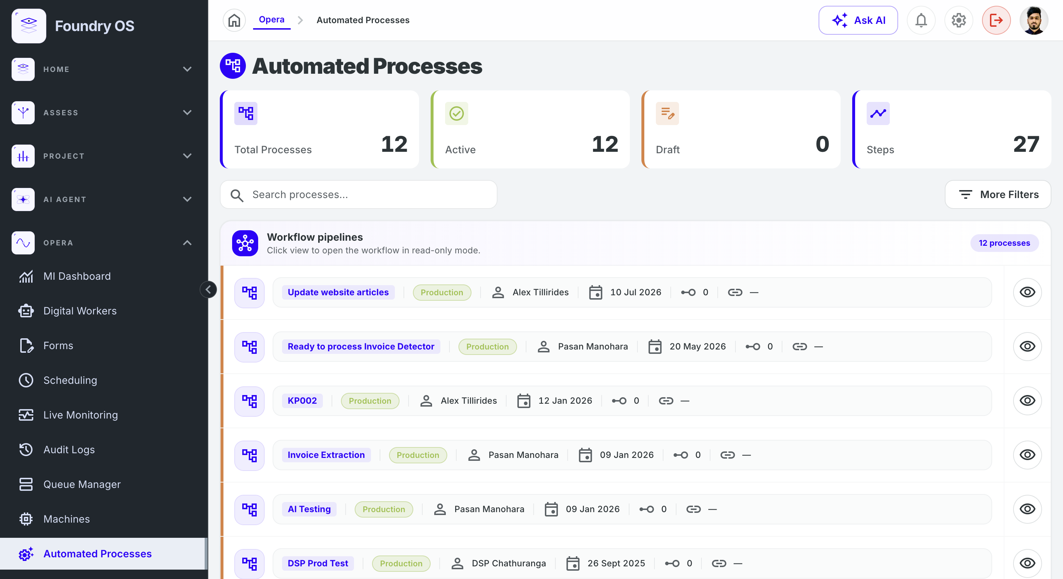Screen dimensions: 1063x579
Task: Open the Ready to process Invoice Detector link
Action: click(361, 346)
